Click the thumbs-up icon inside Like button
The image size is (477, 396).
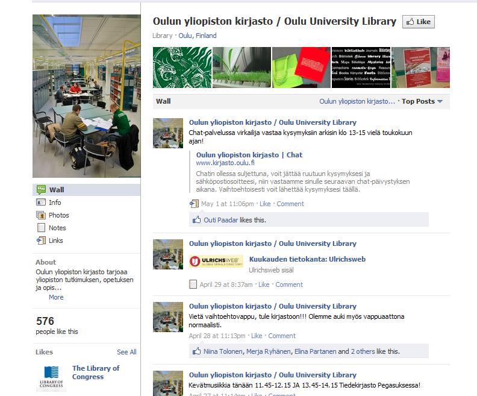tap(410, 22)
